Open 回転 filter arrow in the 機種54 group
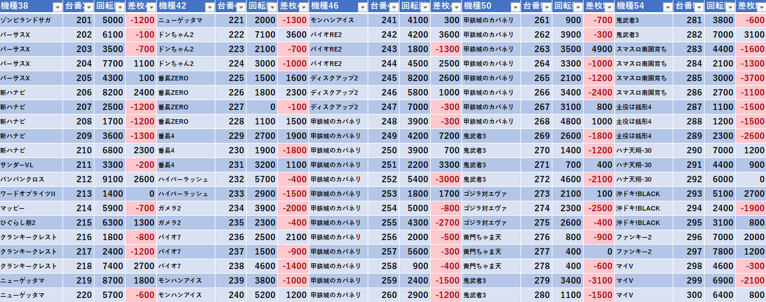This screenshot has height=302, width=766. (x=731, y=7)
